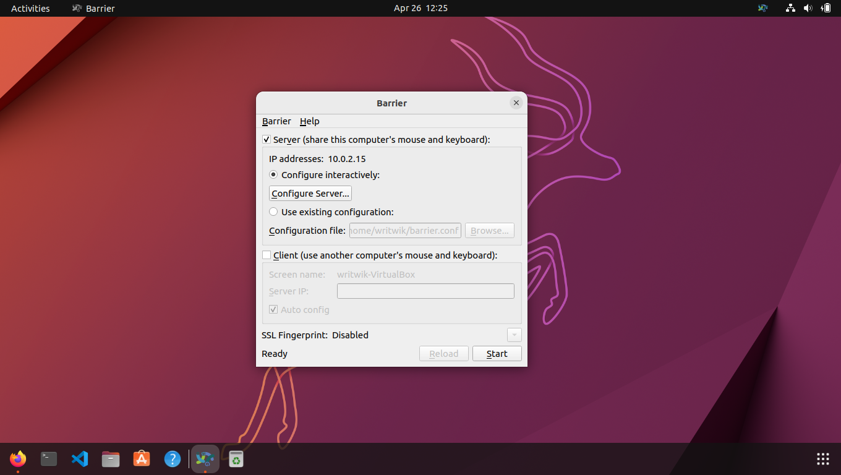Click the Barrier icon in dock
The height and width of the screenshot is (475, 841).
(x=205, y=459)
